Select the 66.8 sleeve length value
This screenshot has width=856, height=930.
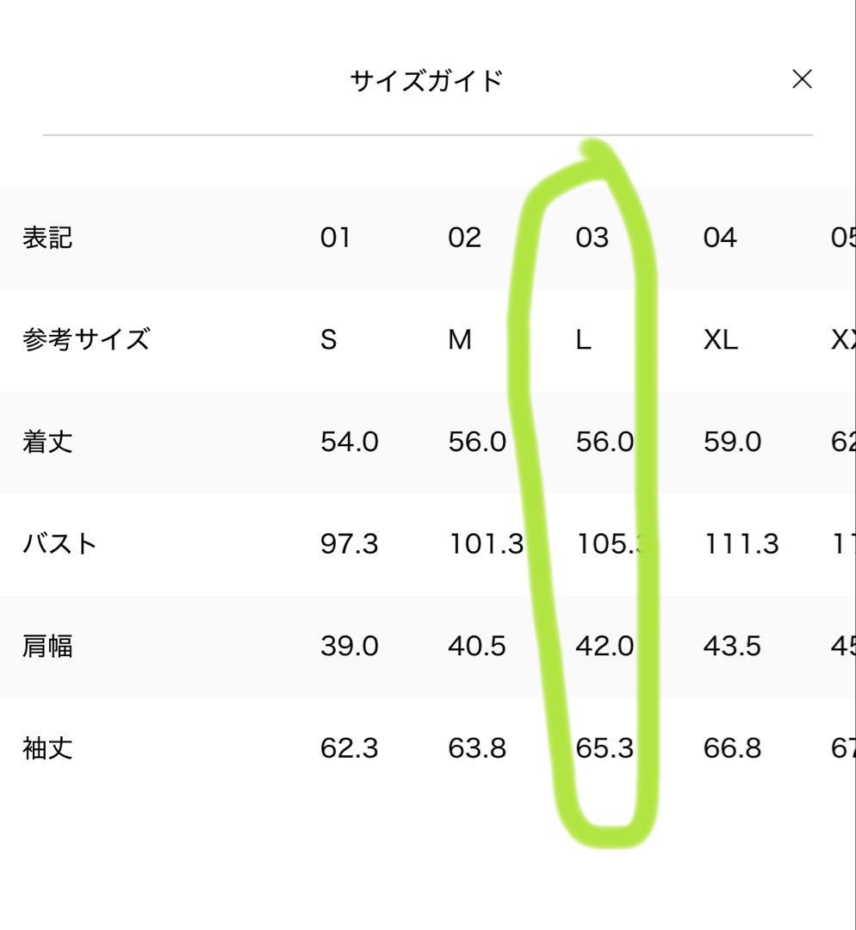[x=732, y=748]
